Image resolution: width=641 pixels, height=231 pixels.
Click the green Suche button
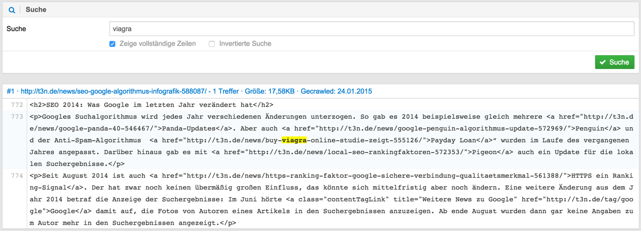[x=614, y=62]
